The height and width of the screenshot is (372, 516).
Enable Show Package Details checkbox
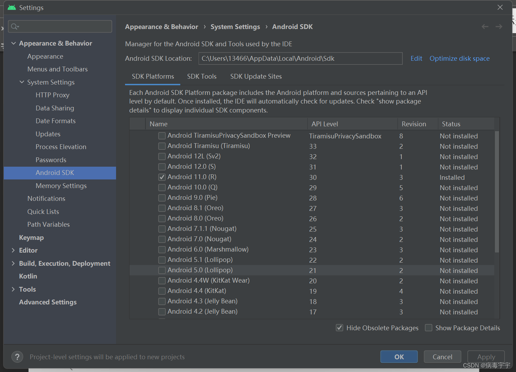pos(429,328)
